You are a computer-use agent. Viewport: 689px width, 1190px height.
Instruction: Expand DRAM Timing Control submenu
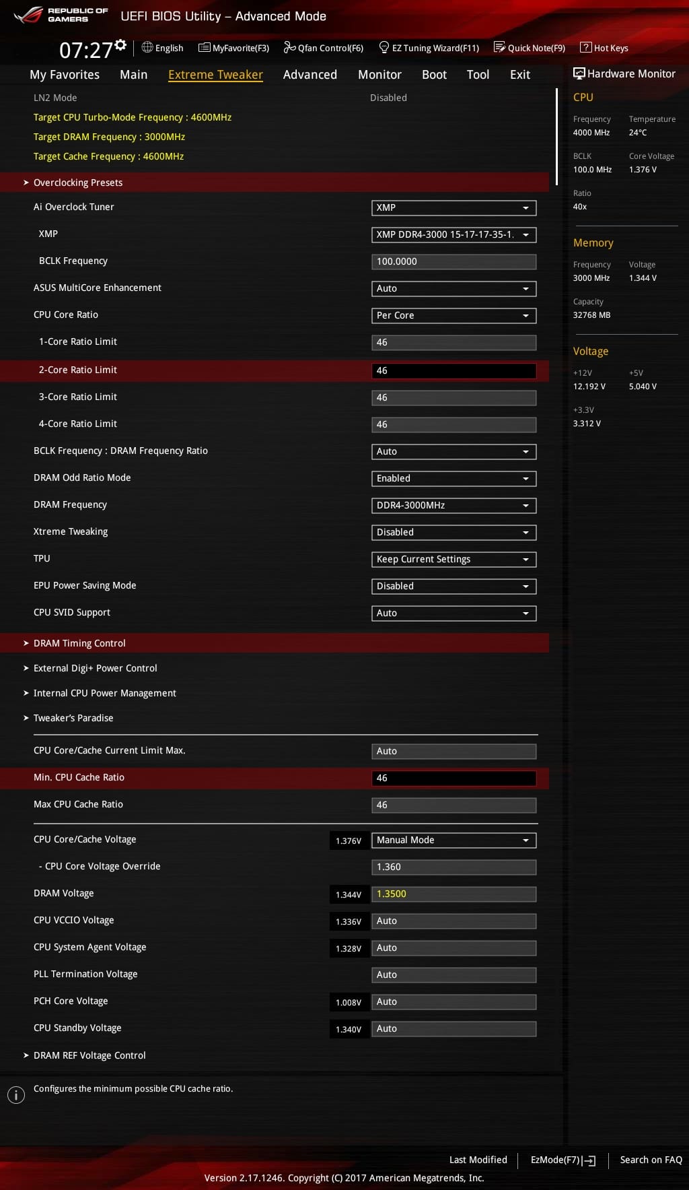point(275,643)
